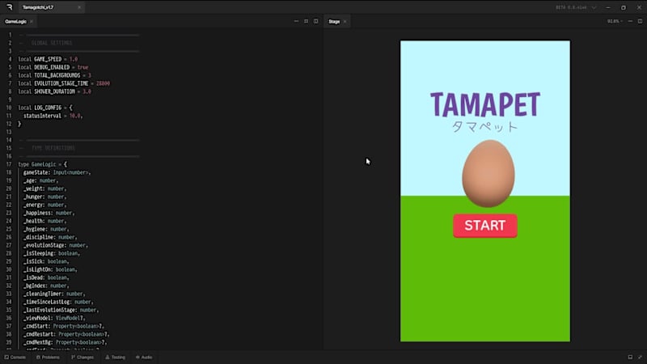Click the GAME_SPEED variable on line 4
The width and height of the screenshot is (647, 364).
coord(48,59)
